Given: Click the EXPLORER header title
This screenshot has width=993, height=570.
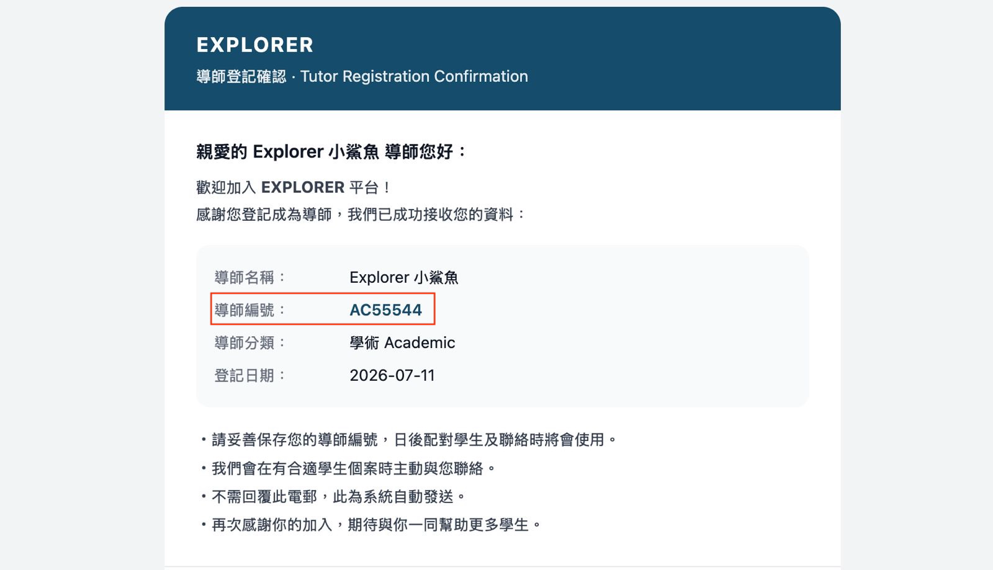Looking at the screenshot, I should coord(254,45).
